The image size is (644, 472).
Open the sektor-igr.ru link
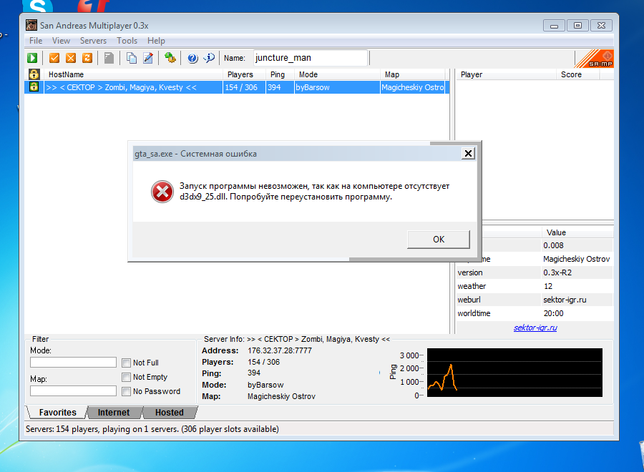535,328
